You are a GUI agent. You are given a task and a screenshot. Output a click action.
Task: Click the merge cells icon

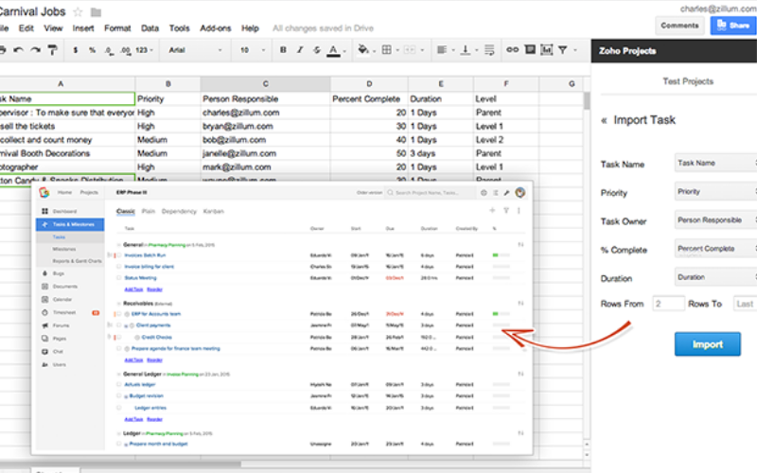pyautogui.click(x=410, y=50)
